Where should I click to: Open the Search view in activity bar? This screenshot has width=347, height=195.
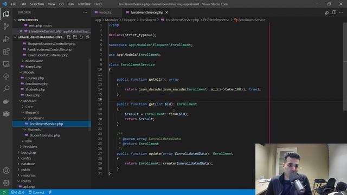click(x=6, y=89)
